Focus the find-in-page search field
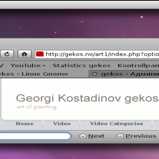This screenshot has width=159, height=159. pos(35,136)
